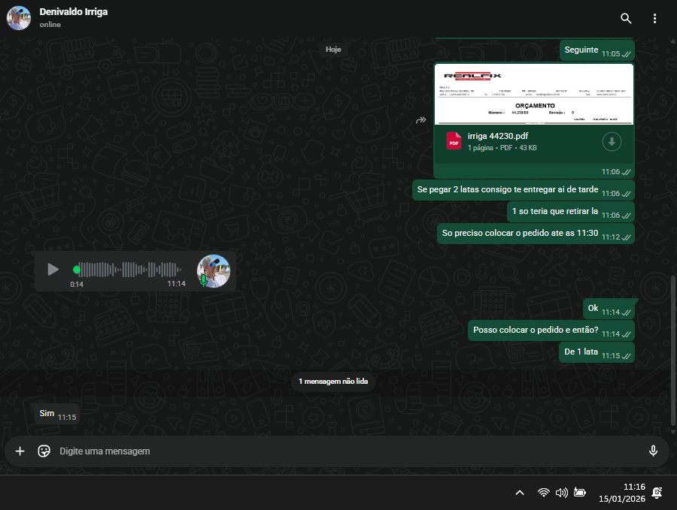
Task: Open the chat search magnifier icon
Action: (x=626, y=18)
